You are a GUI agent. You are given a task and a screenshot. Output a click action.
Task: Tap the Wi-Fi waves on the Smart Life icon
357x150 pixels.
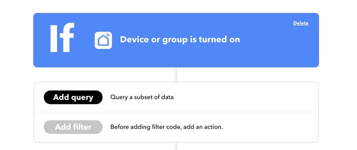[108, 35]
